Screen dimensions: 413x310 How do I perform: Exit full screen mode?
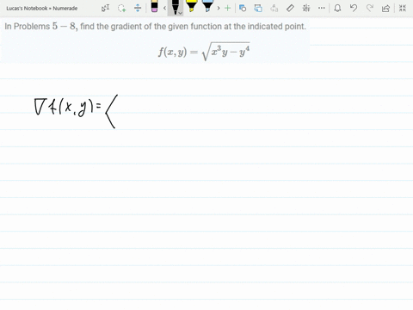tap(403, 8)
